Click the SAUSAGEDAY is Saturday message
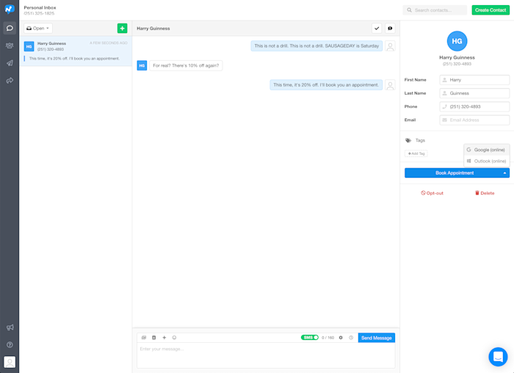 [316, 46]
